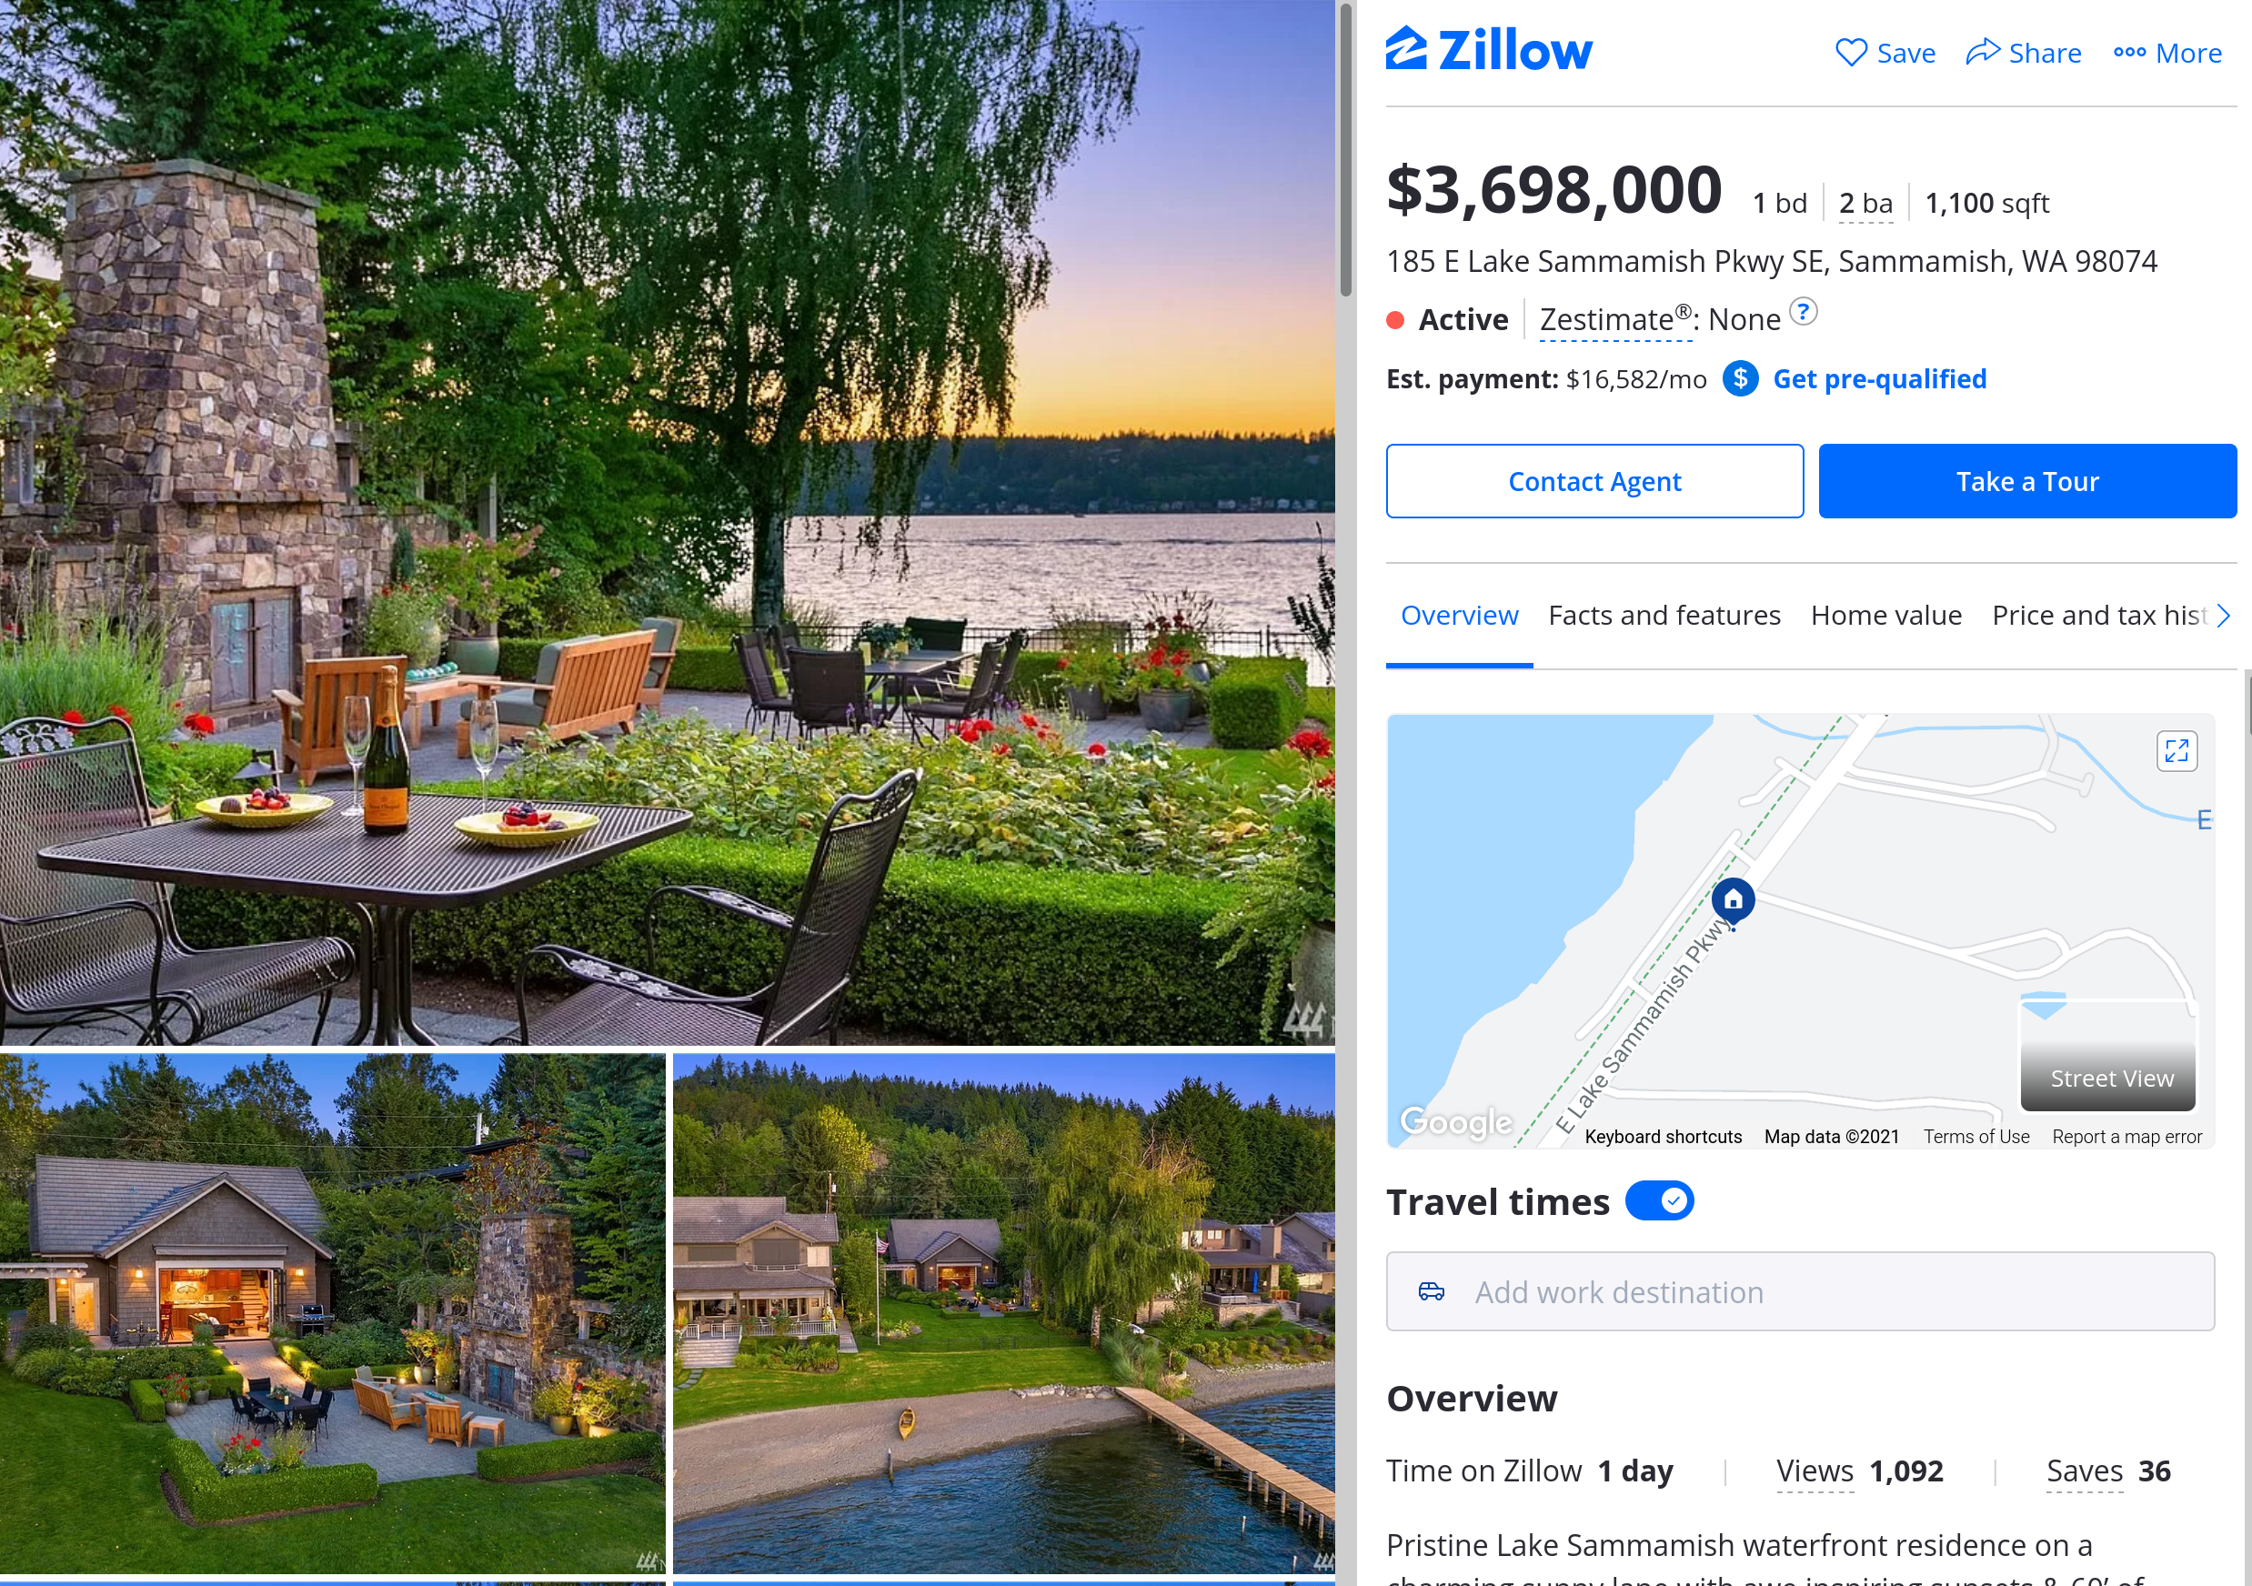The width and height of the screenshot is (2252, 1586).
Task: Click the home marker on map
Action: [x=1734, y=900]
